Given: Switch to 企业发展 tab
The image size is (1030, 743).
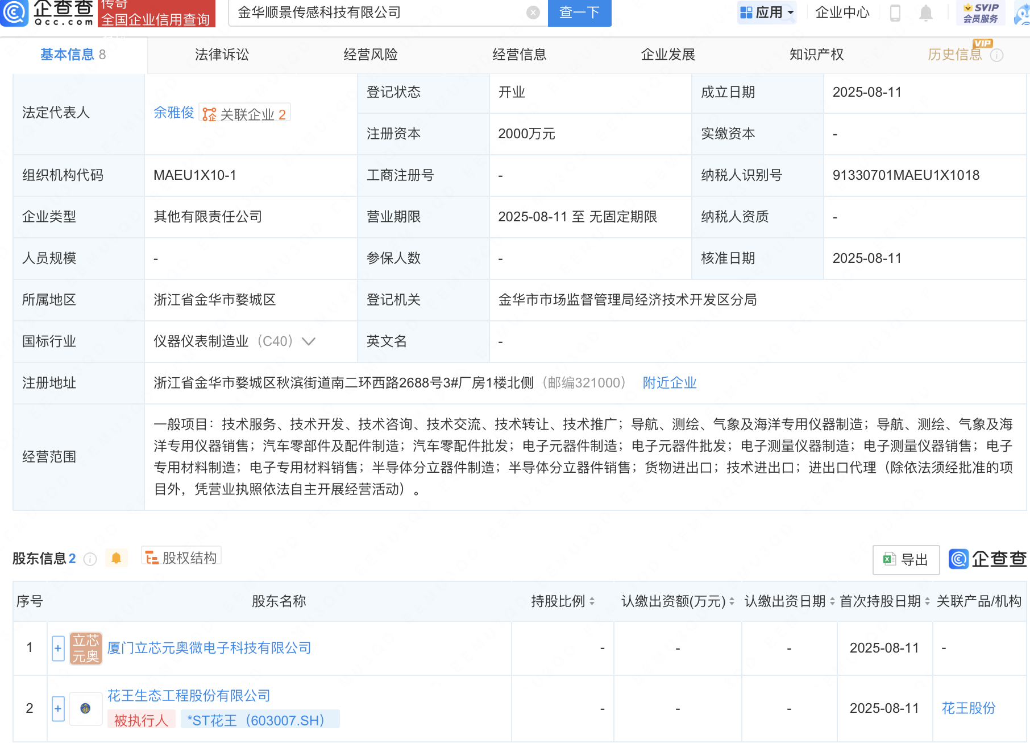Looking at the screenshot, I should [x=668, y=55].
